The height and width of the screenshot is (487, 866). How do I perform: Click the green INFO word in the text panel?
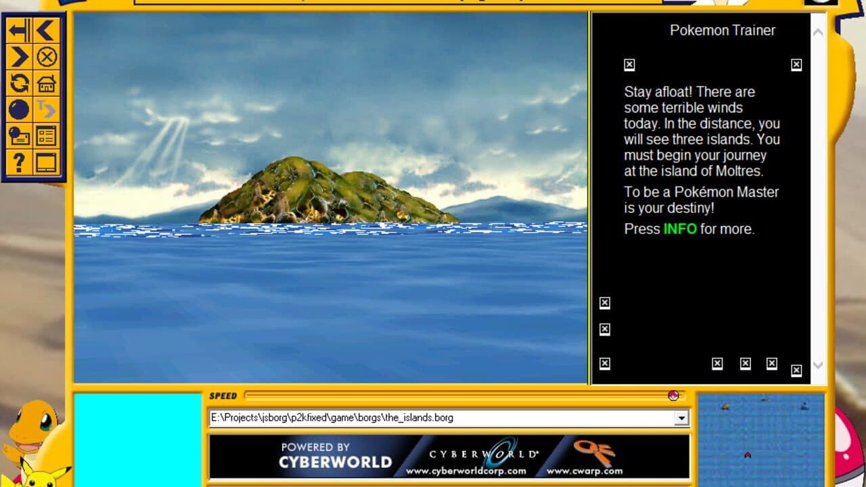tap(680, 229)
